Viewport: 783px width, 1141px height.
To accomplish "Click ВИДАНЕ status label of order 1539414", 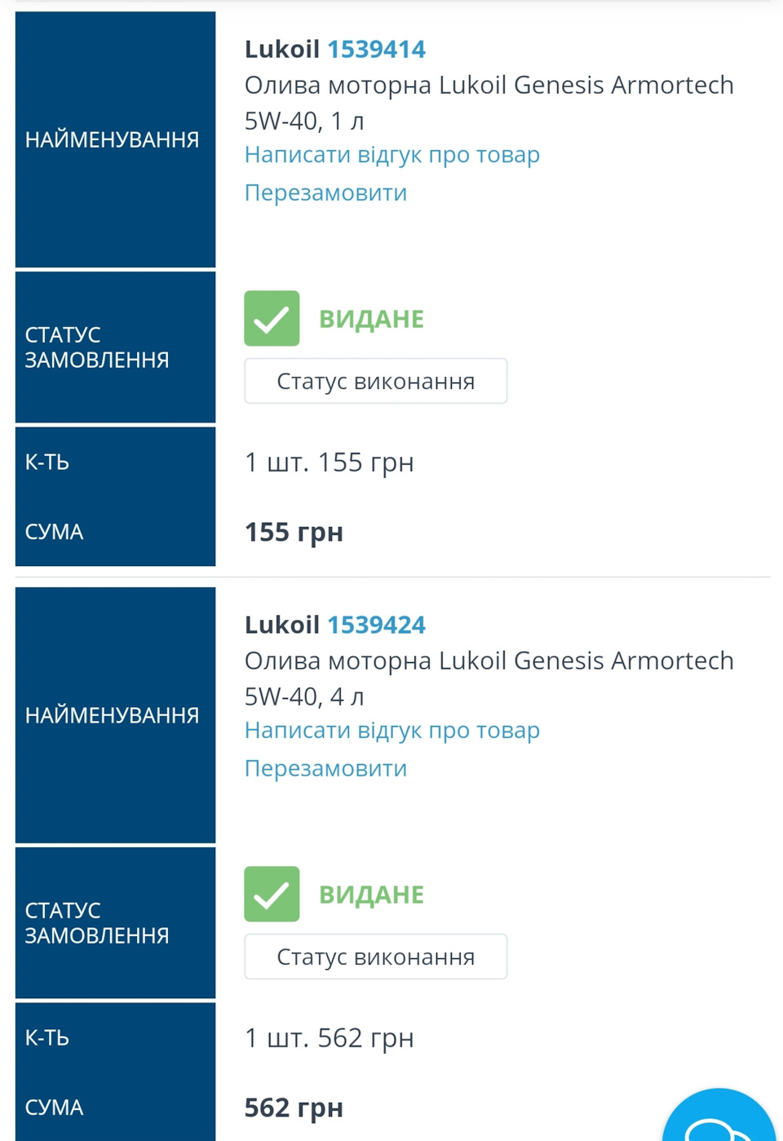I will 371,319.
